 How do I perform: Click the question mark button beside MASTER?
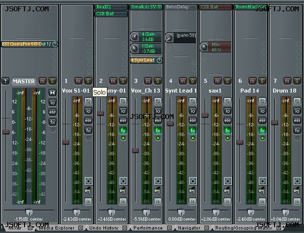[x=5, y=81]
